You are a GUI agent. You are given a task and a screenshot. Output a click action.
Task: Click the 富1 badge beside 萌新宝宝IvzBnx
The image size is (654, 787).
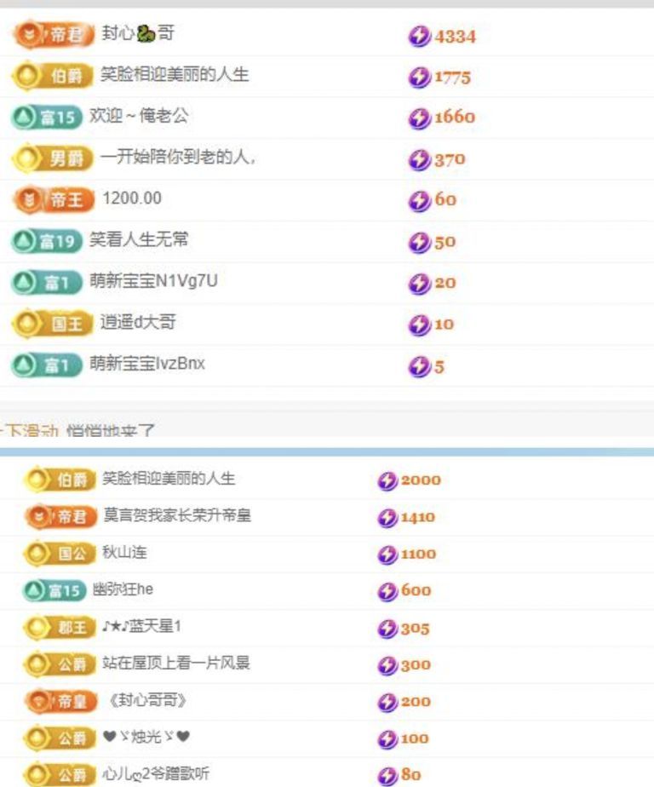click(x=47, y=365)
